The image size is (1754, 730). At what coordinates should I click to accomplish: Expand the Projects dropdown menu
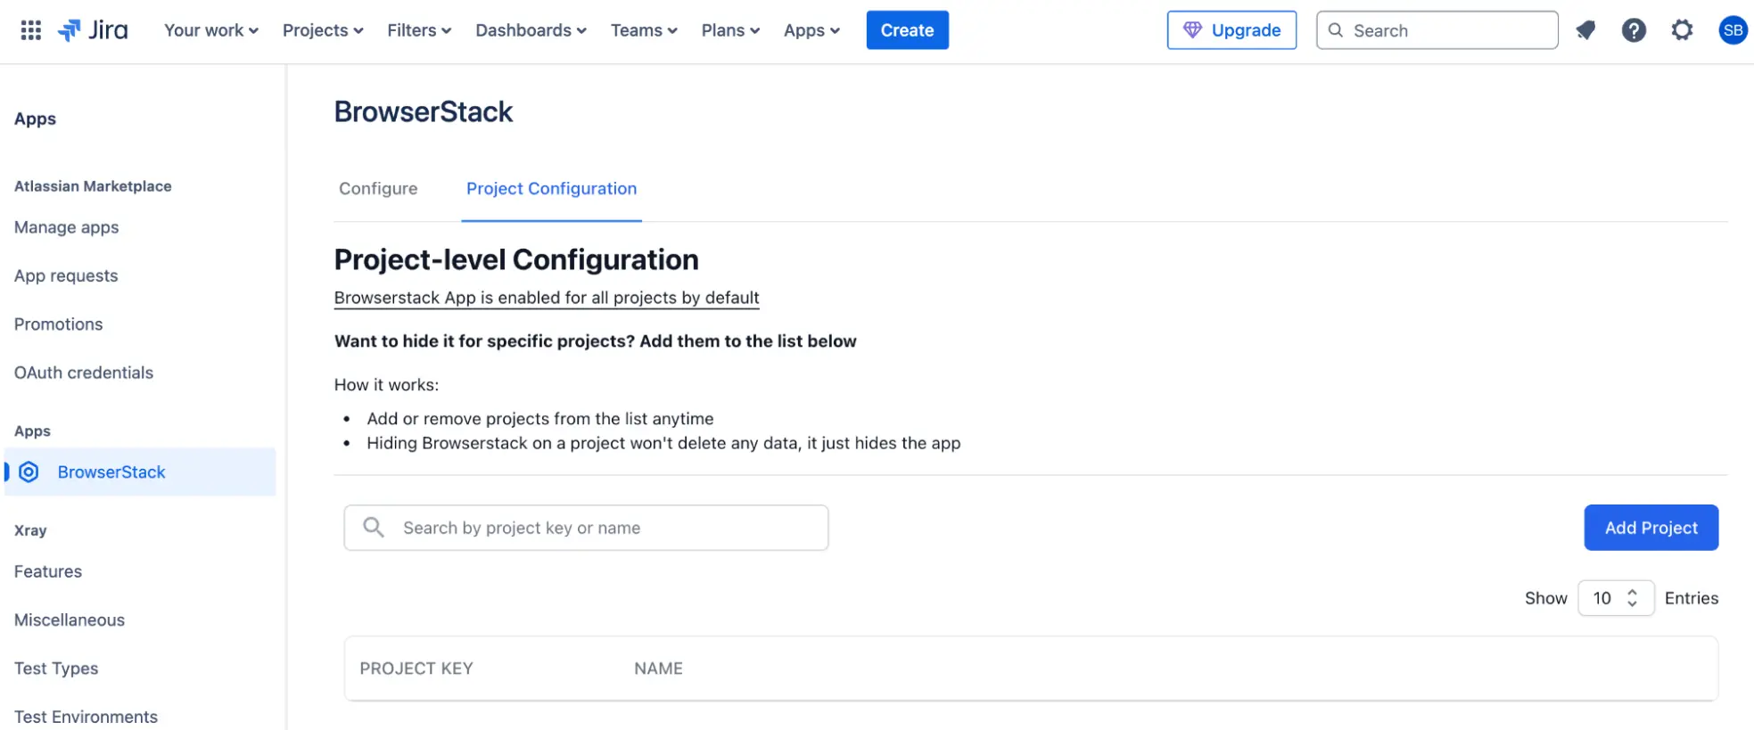(x=323, y=30)
